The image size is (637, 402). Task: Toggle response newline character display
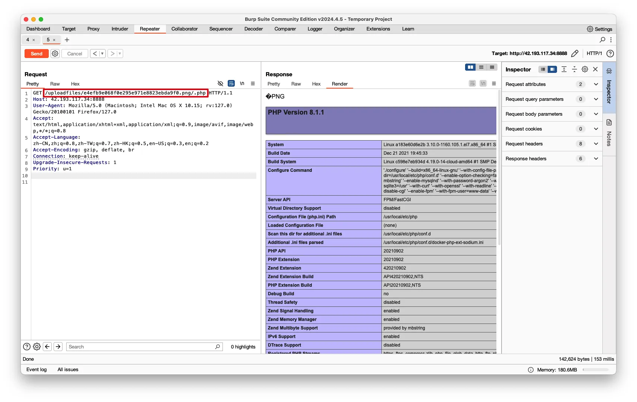click(483, 84)
